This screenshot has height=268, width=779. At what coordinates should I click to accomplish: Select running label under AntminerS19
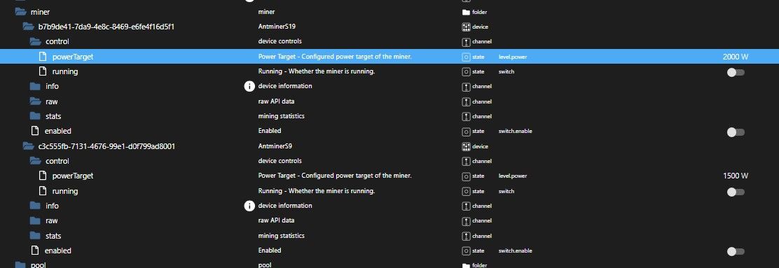65,71
